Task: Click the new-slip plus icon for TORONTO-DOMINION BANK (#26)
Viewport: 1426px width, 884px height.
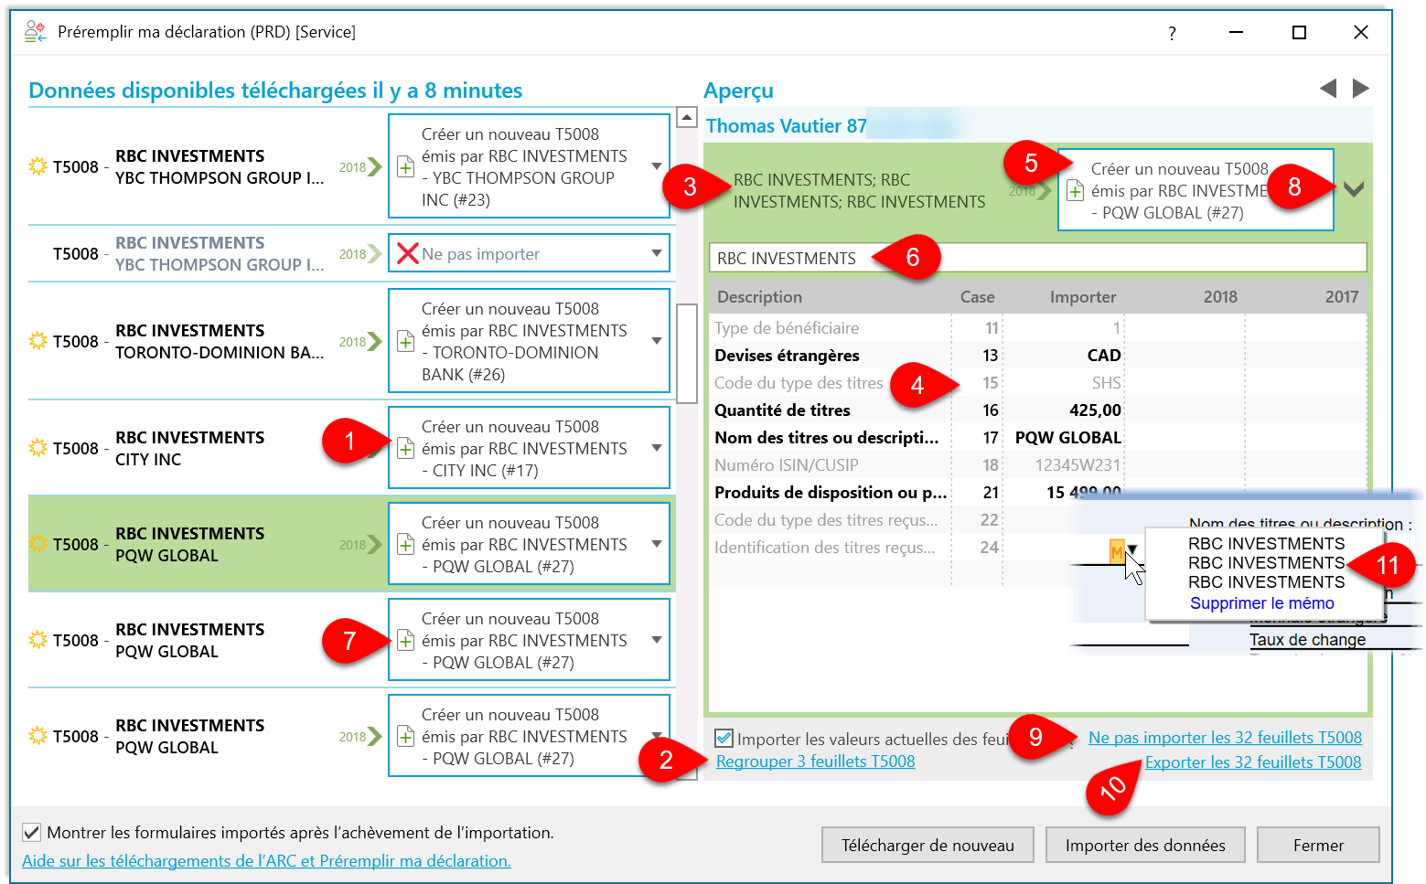Action: pyautogui.click(x=405, y=342)
